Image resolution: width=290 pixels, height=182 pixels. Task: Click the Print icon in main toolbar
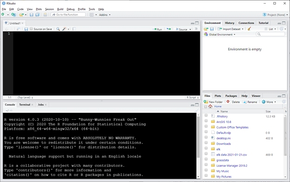45,15
